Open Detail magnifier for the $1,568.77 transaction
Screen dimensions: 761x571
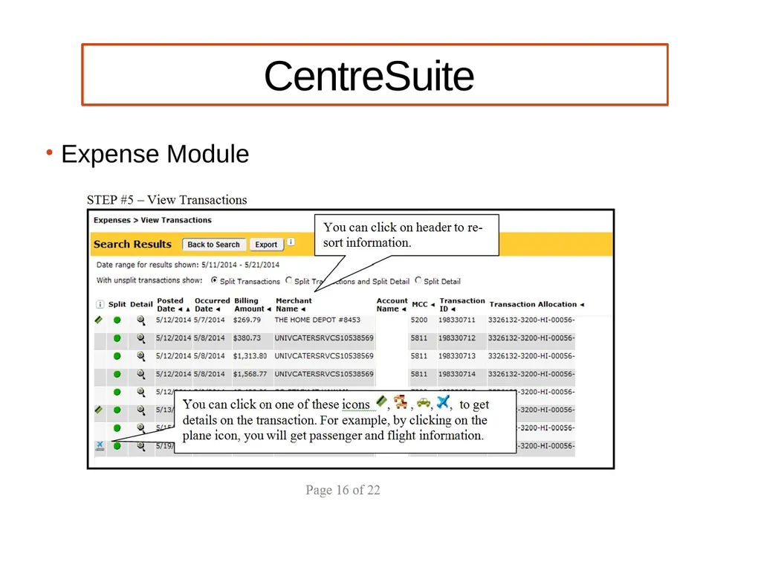pyautogui.click(x=140, y=375)
